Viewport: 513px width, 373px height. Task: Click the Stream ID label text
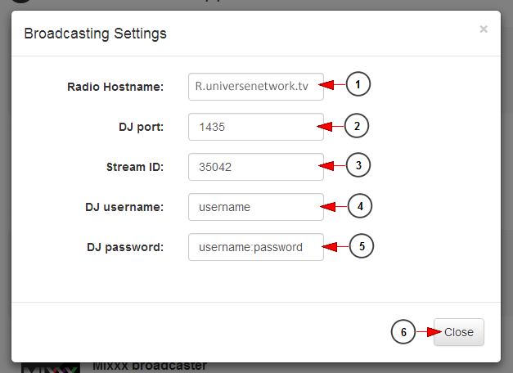pyautogui.click(x=135, y=167)
